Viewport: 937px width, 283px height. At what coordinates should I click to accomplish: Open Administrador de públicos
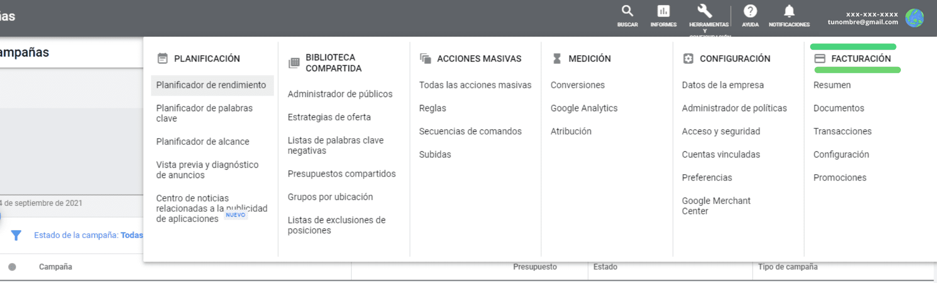(340, 94)
